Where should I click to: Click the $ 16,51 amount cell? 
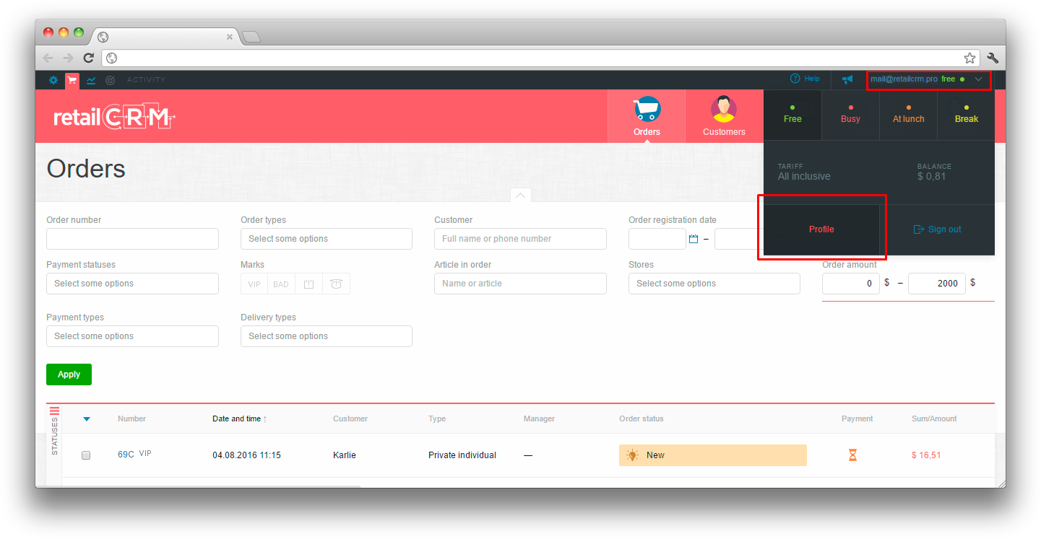[926, 455]
